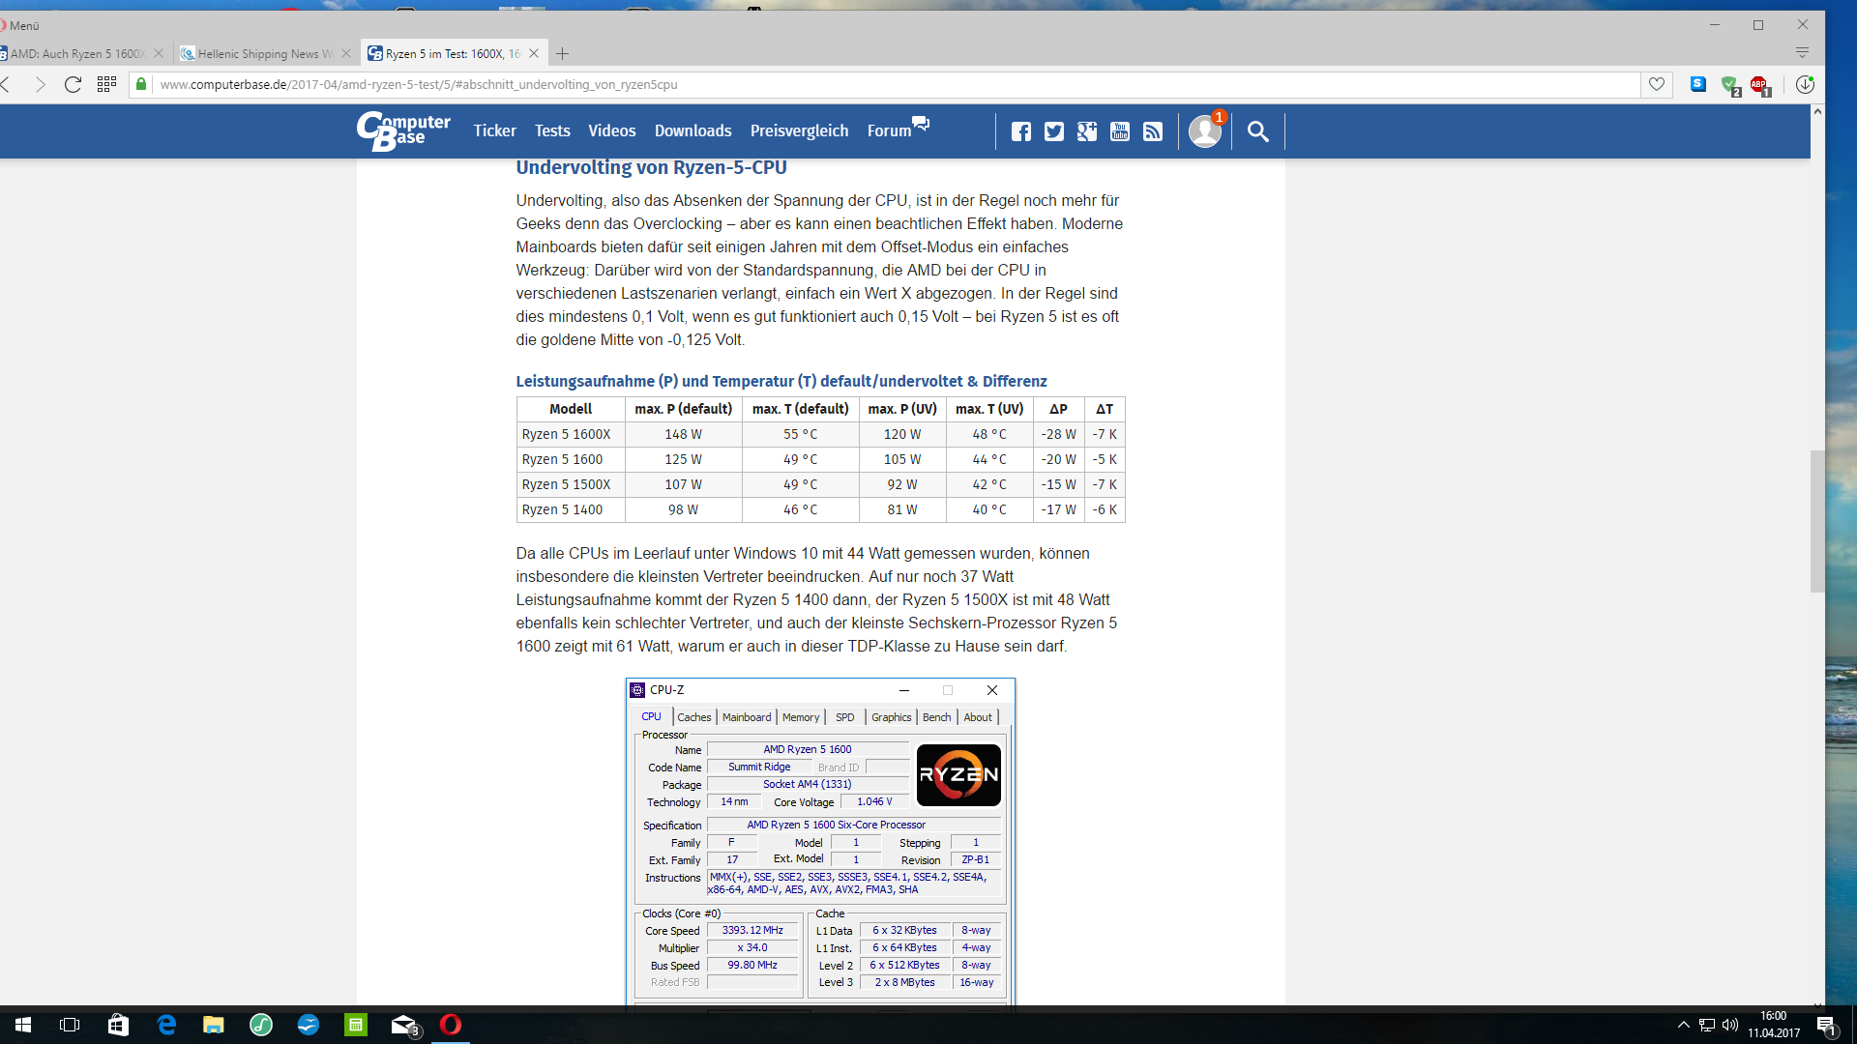
Task: Bookmark page with heart icon
Action: [x=1657, y=84]
